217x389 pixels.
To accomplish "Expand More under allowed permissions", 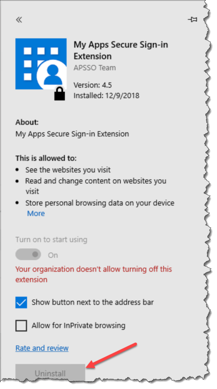I will coord(36,213).
